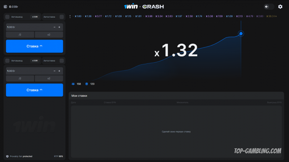The height and width of the screenshot is (162, 289).
Task: Open the question mark help icon by history
Action: (70, 16)
